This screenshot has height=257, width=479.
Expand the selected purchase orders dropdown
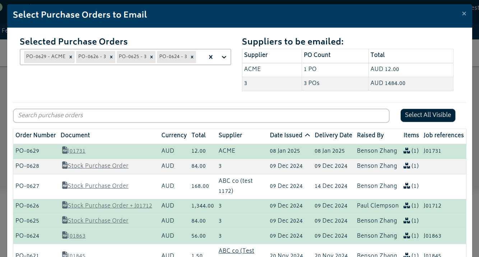[x=224, y=57]
